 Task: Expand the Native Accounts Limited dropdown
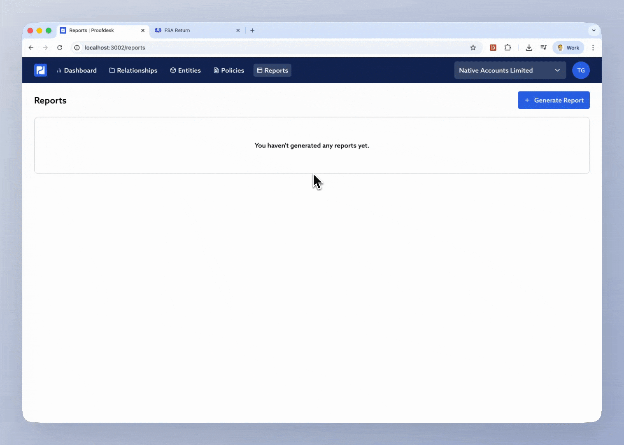click(510, 70)
